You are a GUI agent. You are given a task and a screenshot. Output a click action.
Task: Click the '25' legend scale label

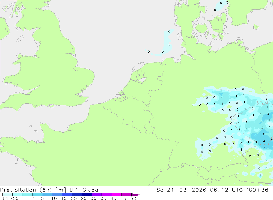(84, 198)
